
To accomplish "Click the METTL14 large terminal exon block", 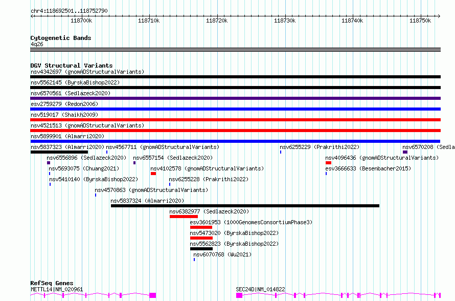I will [153, 295].
